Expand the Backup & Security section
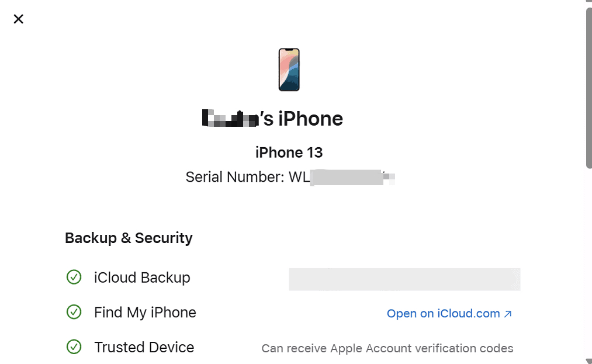The image size is (592, 364). click(129, 238)
